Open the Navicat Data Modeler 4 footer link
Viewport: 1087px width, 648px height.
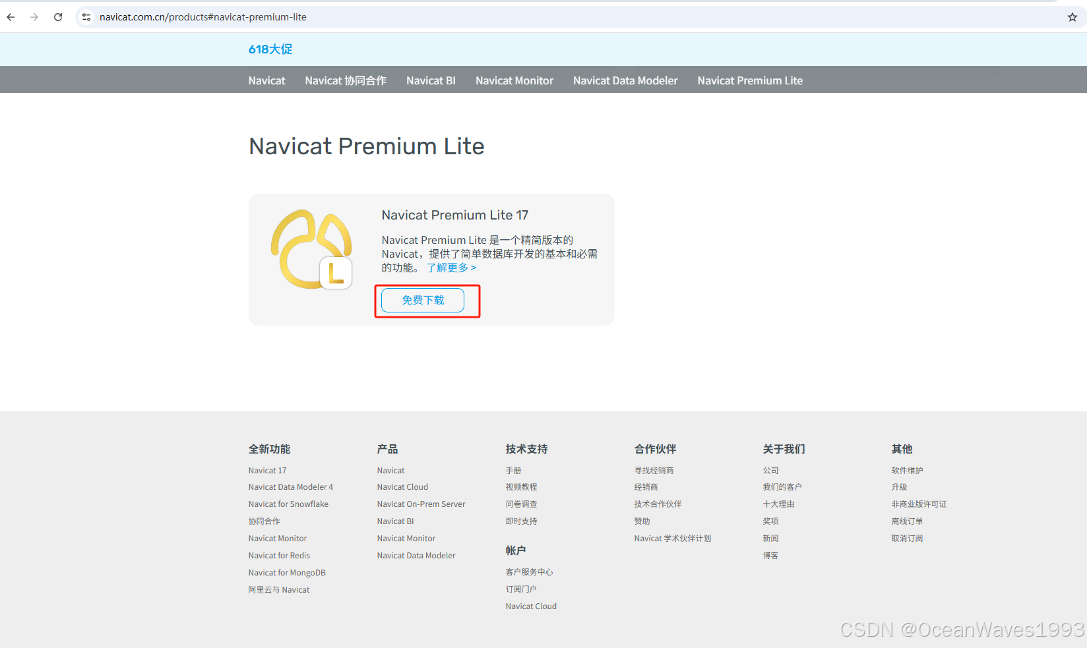point(290,487)
